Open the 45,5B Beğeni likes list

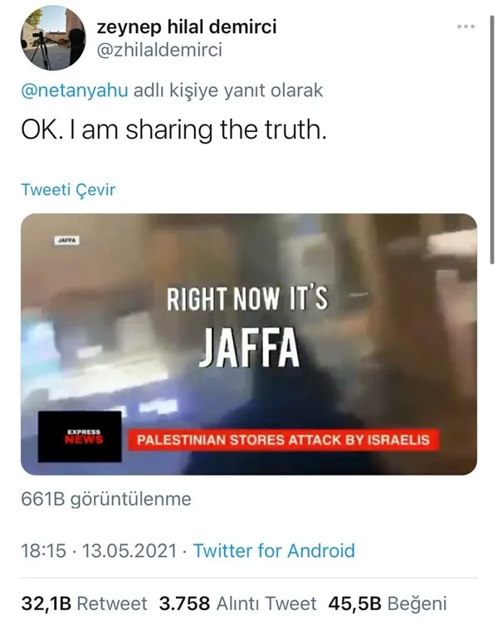tap(387, 603)
